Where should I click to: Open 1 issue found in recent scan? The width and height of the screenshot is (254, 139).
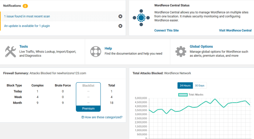(x=27, y=16)
